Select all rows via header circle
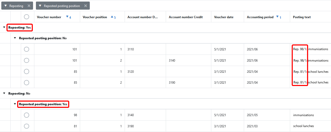The height and width of the screenshot is (132, 331). click(x=27, y=17)
